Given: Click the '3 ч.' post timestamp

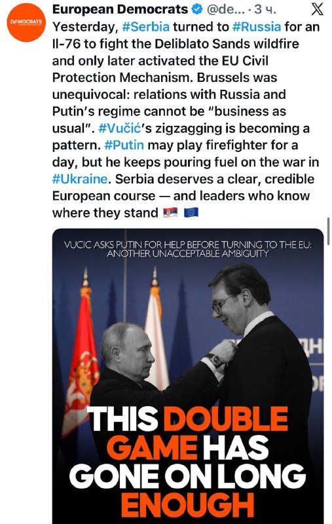Looking at the screenshot, I should coord(265,10).
